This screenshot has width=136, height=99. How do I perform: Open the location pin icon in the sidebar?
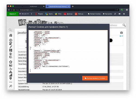(x=11, y=78)
